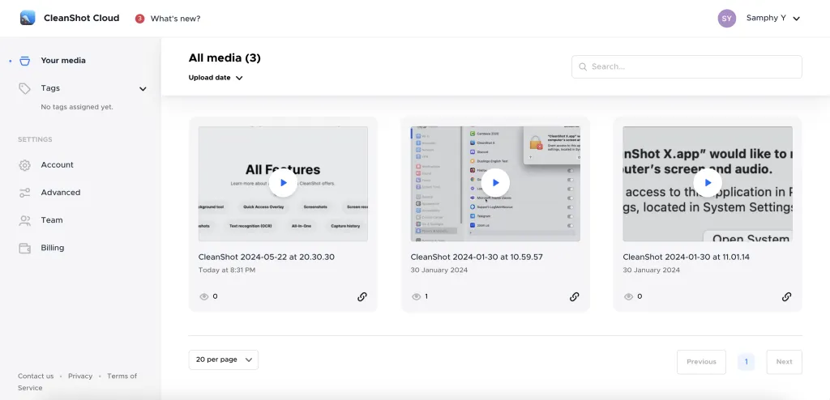
Task: Click the Tags label icon in sidebar
Action: pyautogui.click(x=24, y=88)
